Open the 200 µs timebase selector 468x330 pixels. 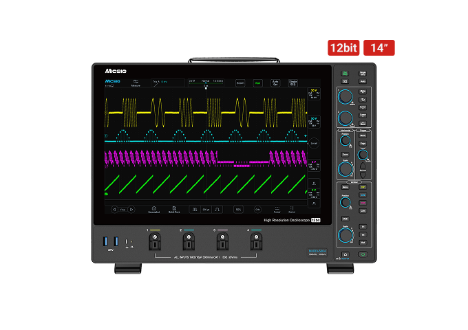click(206, 210)
